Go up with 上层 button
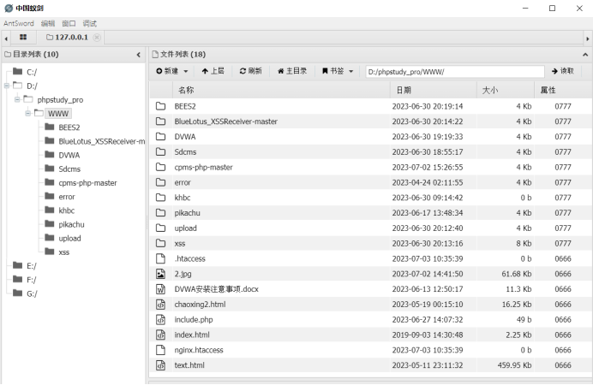The image size is (593, 385). [213, 71]
